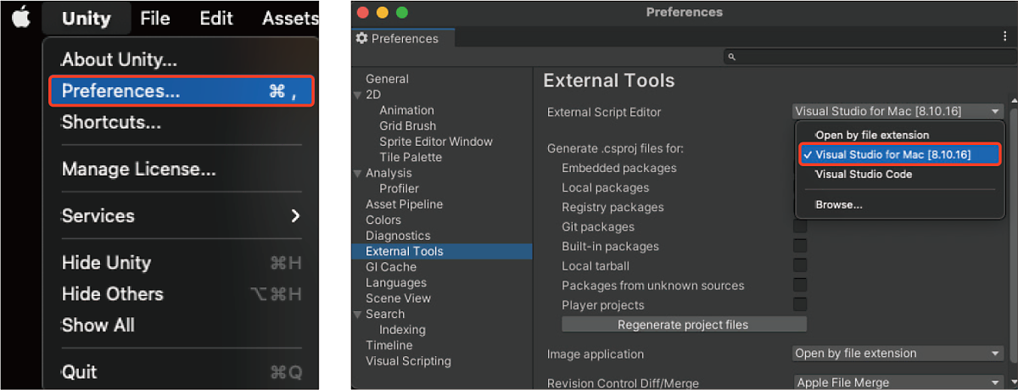Click the Apple logo menu
Screen dimensions: 1018x390
[21, 18]
